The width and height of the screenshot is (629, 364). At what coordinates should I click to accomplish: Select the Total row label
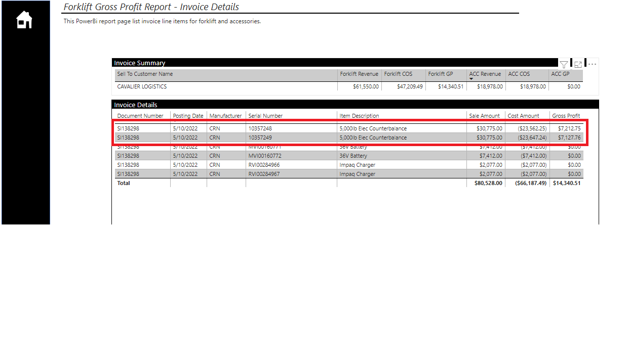(124, 183)
